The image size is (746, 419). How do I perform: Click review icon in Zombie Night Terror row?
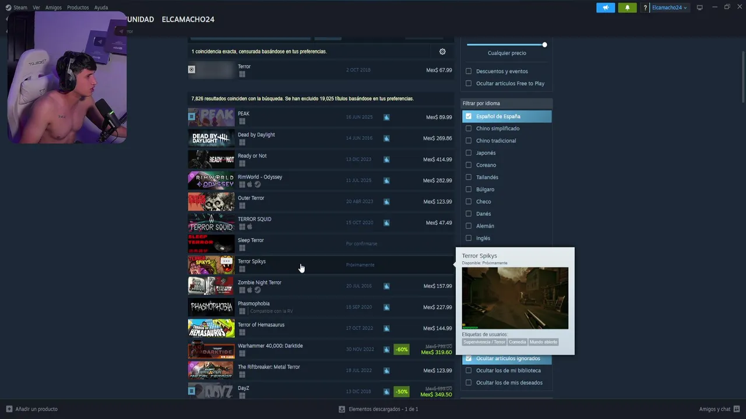pyautogui.click(x=386, y=286)
